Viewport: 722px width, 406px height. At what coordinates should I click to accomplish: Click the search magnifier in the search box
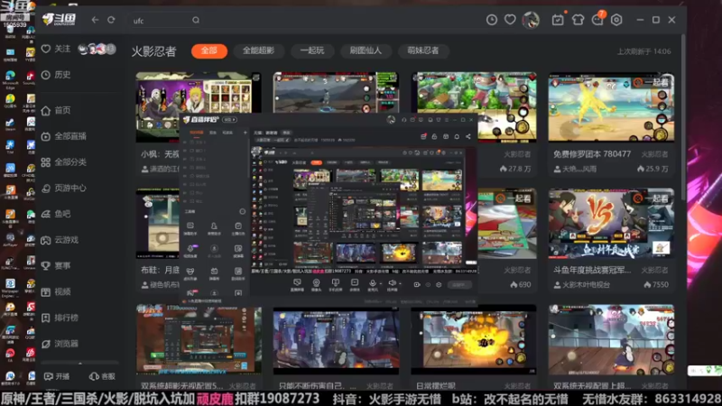[x=196, y=20]
